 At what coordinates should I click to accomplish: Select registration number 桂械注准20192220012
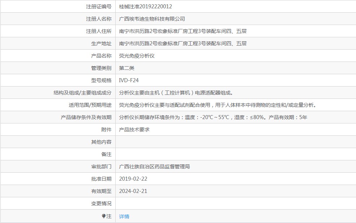pos(145,7)
